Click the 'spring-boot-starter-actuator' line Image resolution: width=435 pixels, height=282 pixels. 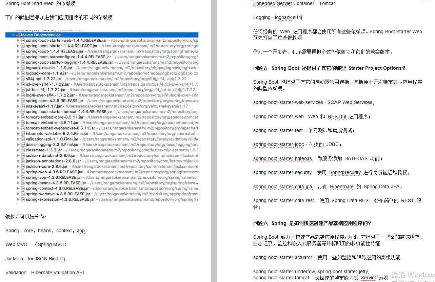327,258
